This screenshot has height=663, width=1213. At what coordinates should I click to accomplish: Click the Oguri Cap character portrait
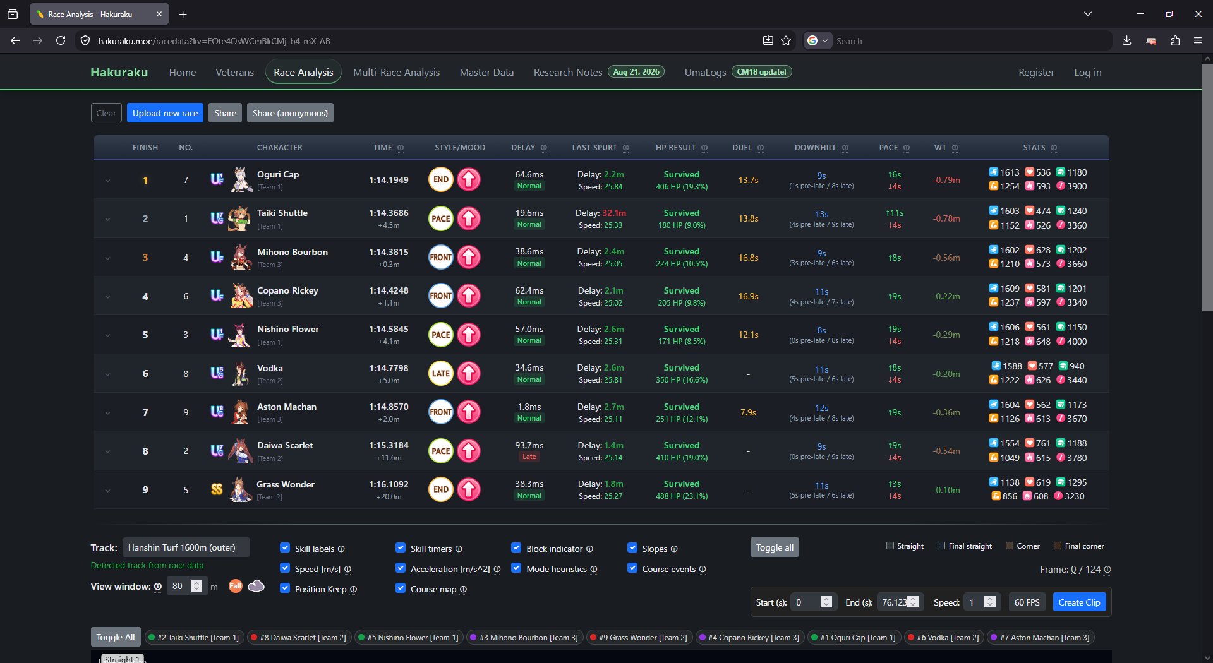click(241, 180)
